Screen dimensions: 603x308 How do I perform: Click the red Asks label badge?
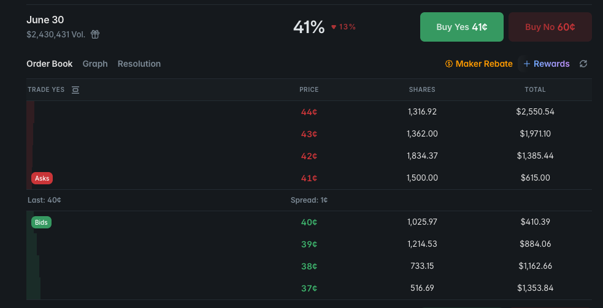coord(42,178)
